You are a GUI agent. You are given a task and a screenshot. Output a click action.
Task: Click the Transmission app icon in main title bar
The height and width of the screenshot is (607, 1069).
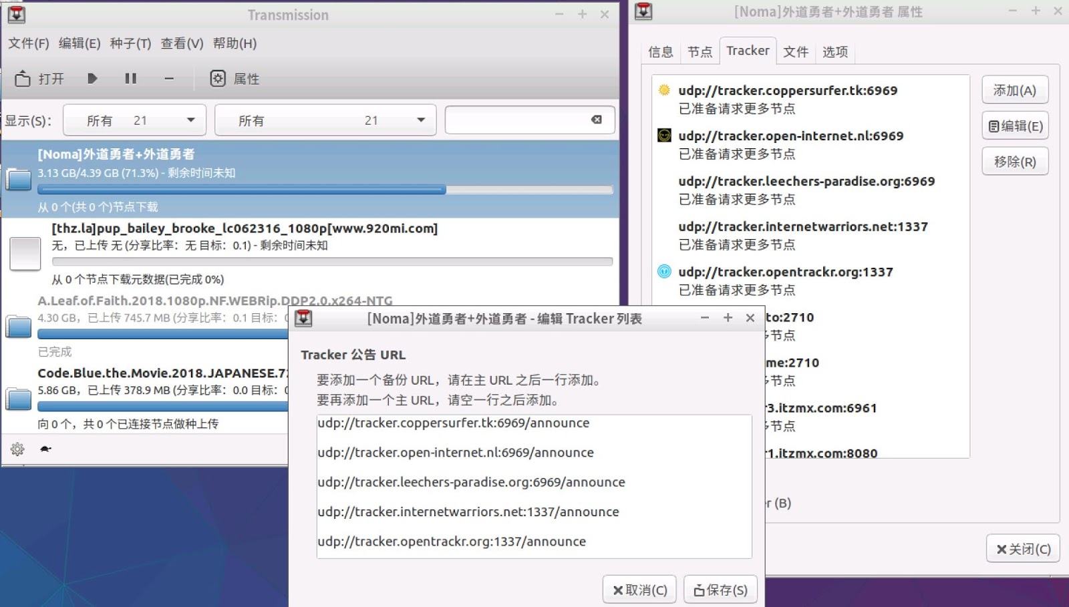[17, 14]
